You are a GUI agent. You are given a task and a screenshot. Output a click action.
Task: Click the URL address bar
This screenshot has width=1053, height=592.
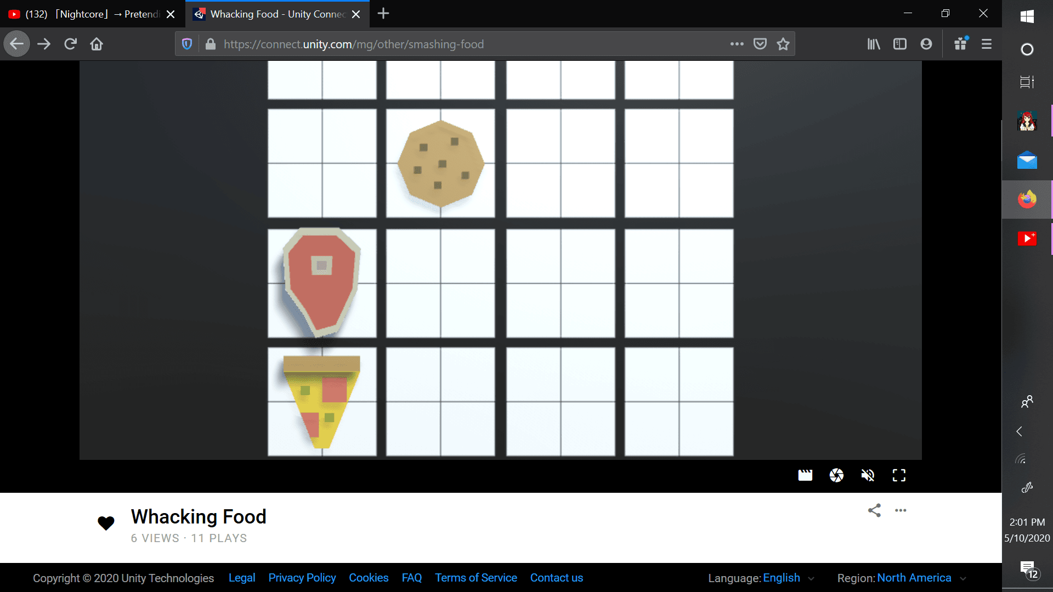click(x=466, y=44)
